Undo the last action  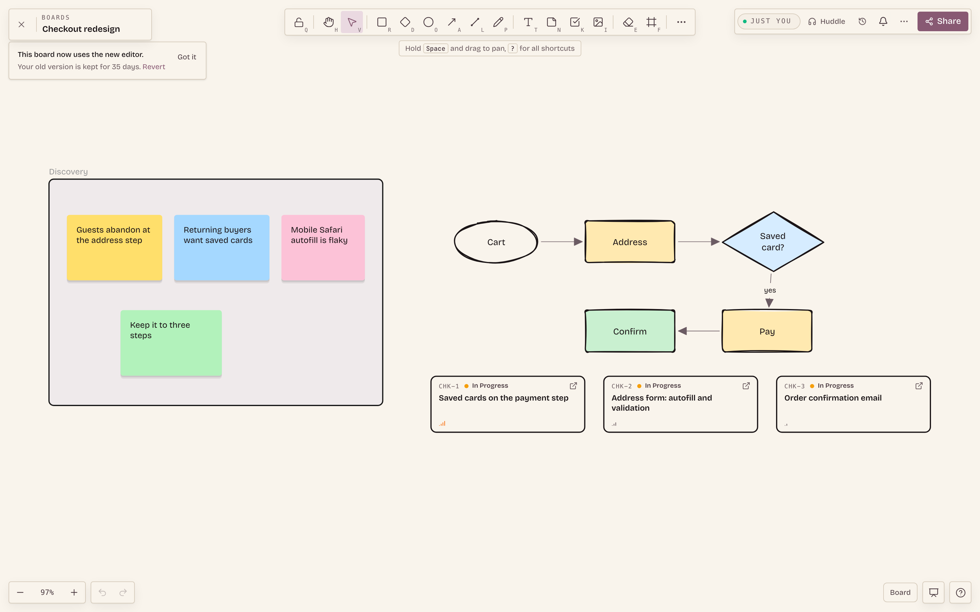(102, 592)
